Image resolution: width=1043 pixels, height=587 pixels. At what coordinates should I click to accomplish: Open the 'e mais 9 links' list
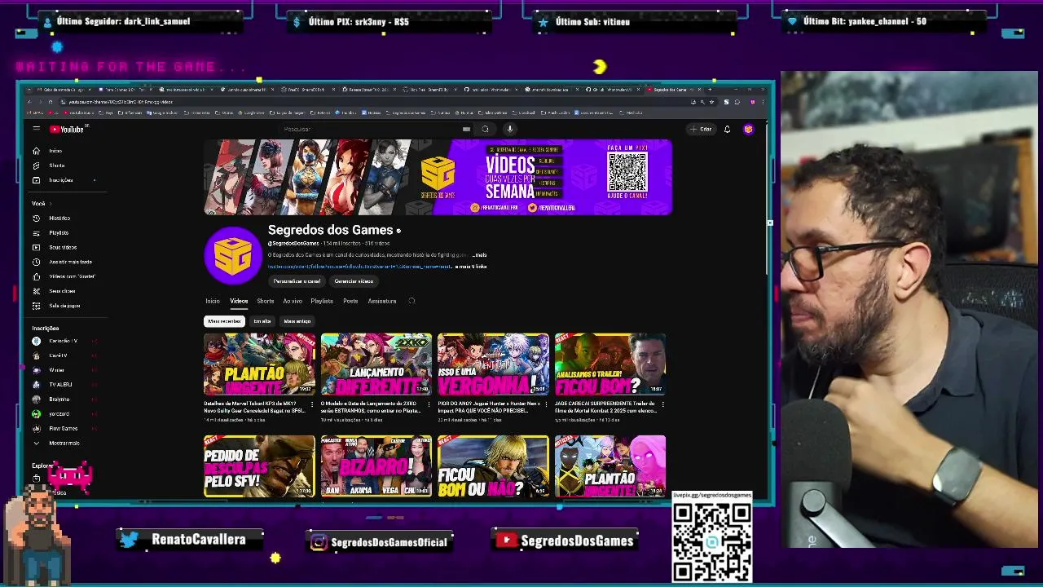pos(471,267)
